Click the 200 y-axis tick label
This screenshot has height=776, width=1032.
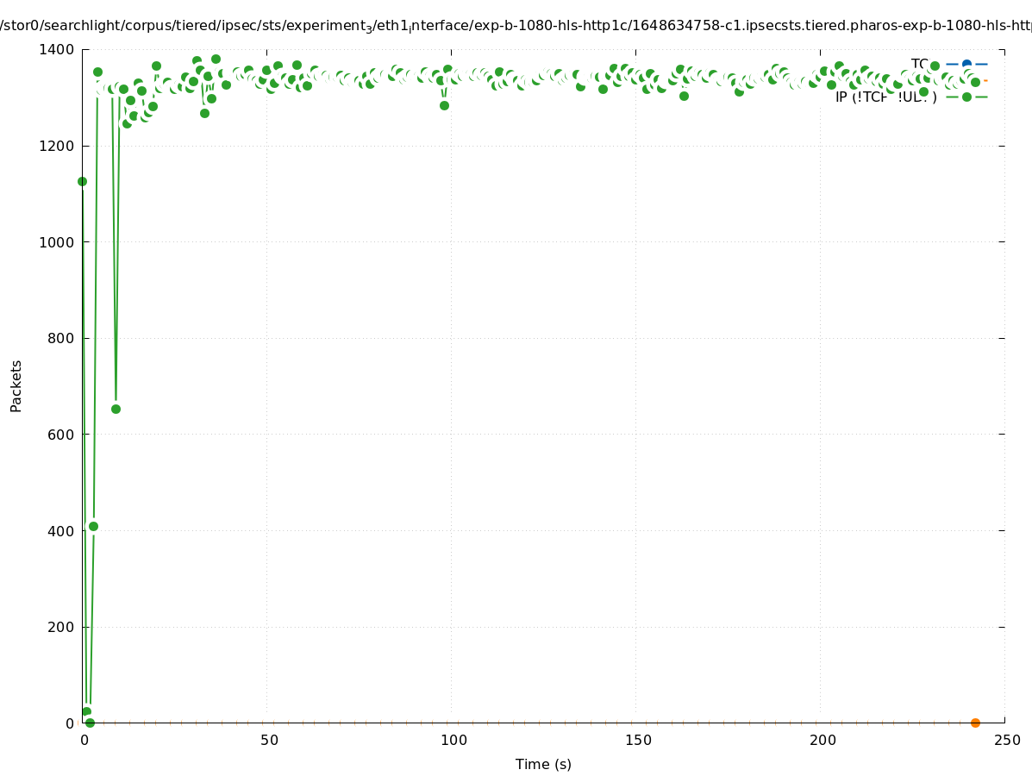pyautogui.click(x=62, y=627)
